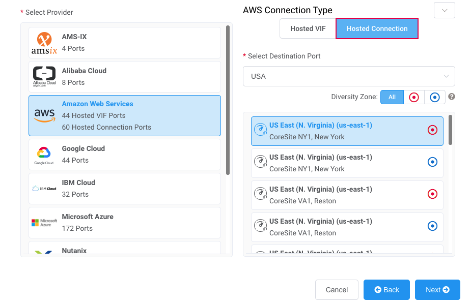Pick IBM Cloud 32 Ports provider
Screen dimensions: 471x305
125,189
